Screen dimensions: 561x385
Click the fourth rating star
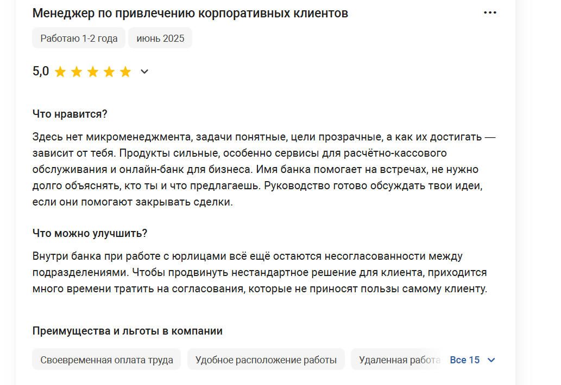(109, 72)
